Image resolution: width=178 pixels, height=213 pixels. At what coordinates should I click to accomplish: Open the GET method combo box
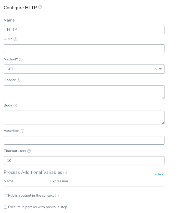(84, 69)
